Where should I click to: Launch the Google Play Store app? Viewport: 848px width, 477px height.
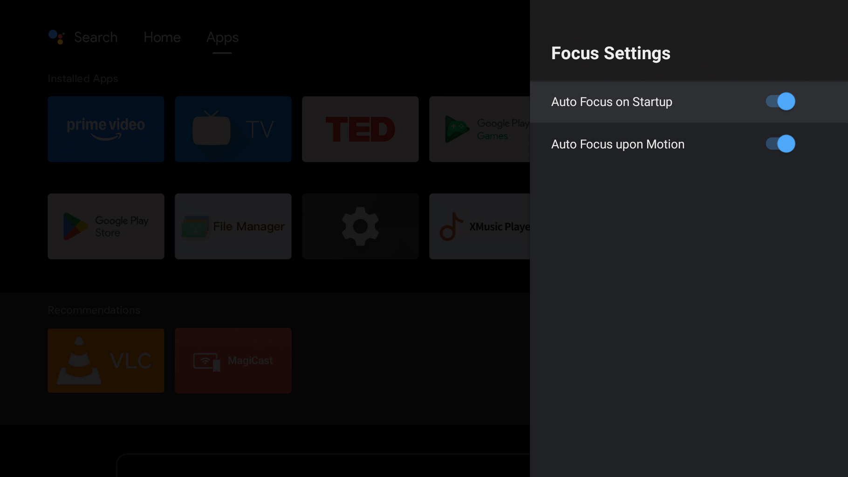[x=106, y=226]
